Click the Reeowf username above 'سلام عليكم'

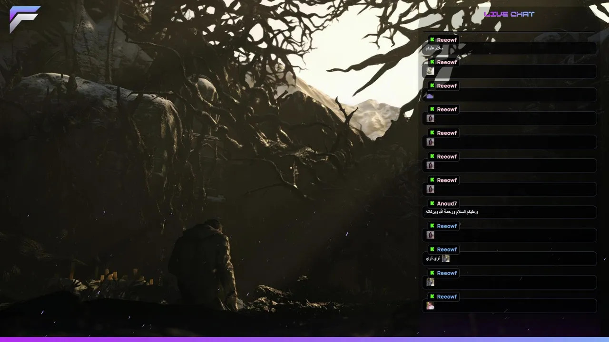tap(447, 40)
